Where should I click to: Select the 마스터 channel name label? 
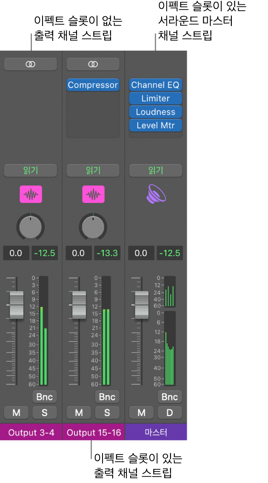[x=156, y=432]
